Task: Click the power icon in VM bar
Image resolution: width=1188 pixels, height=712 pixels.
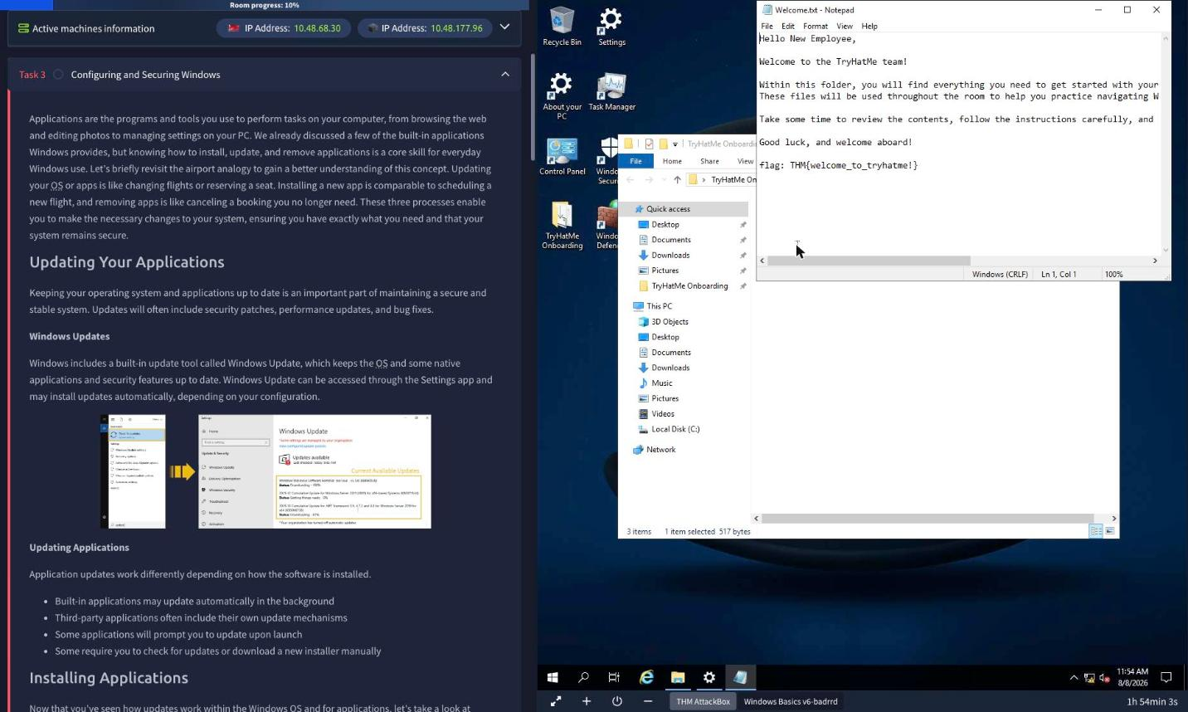Action: click(x=617, y=701)
